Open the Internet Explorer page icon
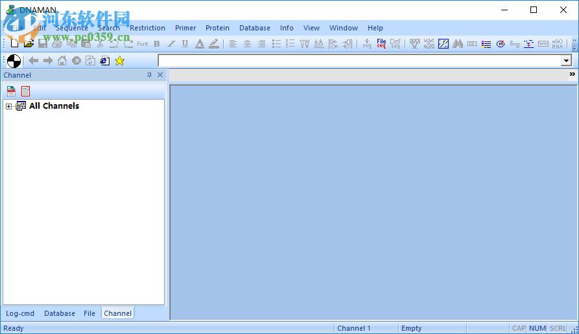The width and height of the screenshot is (579, 334). 105,60
